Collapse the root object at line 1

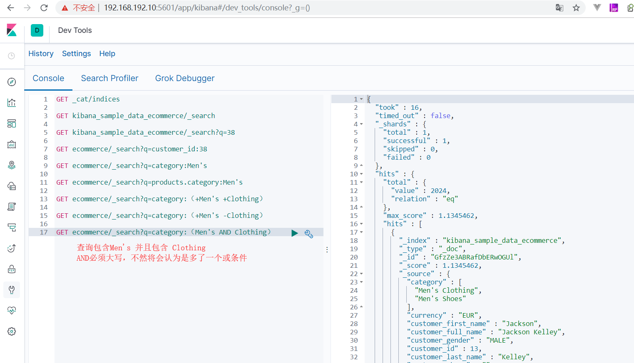361,99
